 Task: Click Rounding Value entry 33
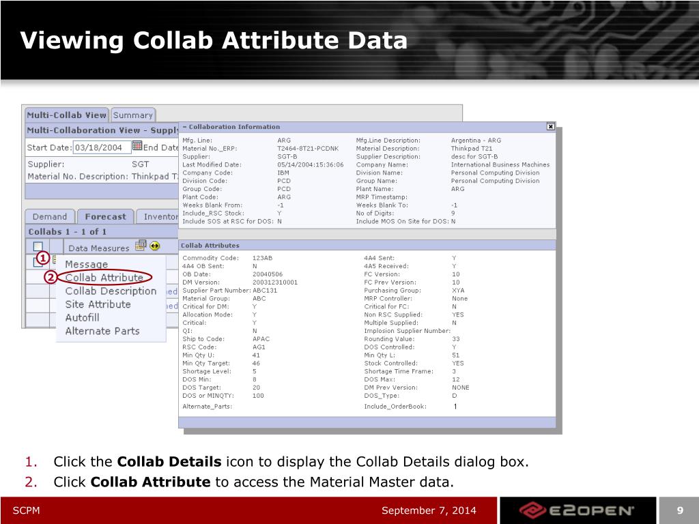455,338
